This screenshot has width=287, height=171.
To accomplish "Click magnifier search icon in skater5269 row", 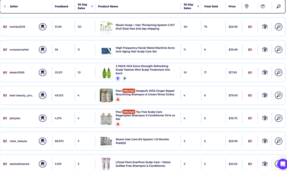I will (278, 73).
